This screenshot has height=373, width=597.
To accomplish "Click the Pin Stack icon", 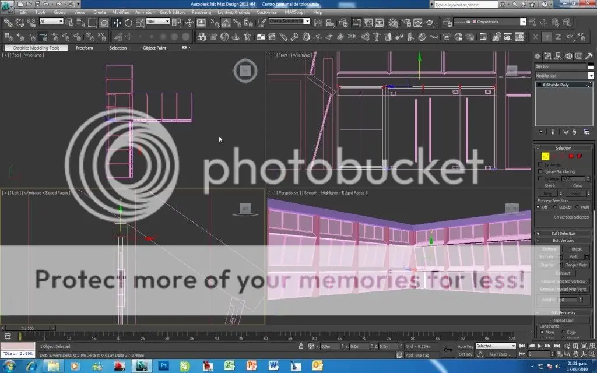I will (x=540, y=132).
